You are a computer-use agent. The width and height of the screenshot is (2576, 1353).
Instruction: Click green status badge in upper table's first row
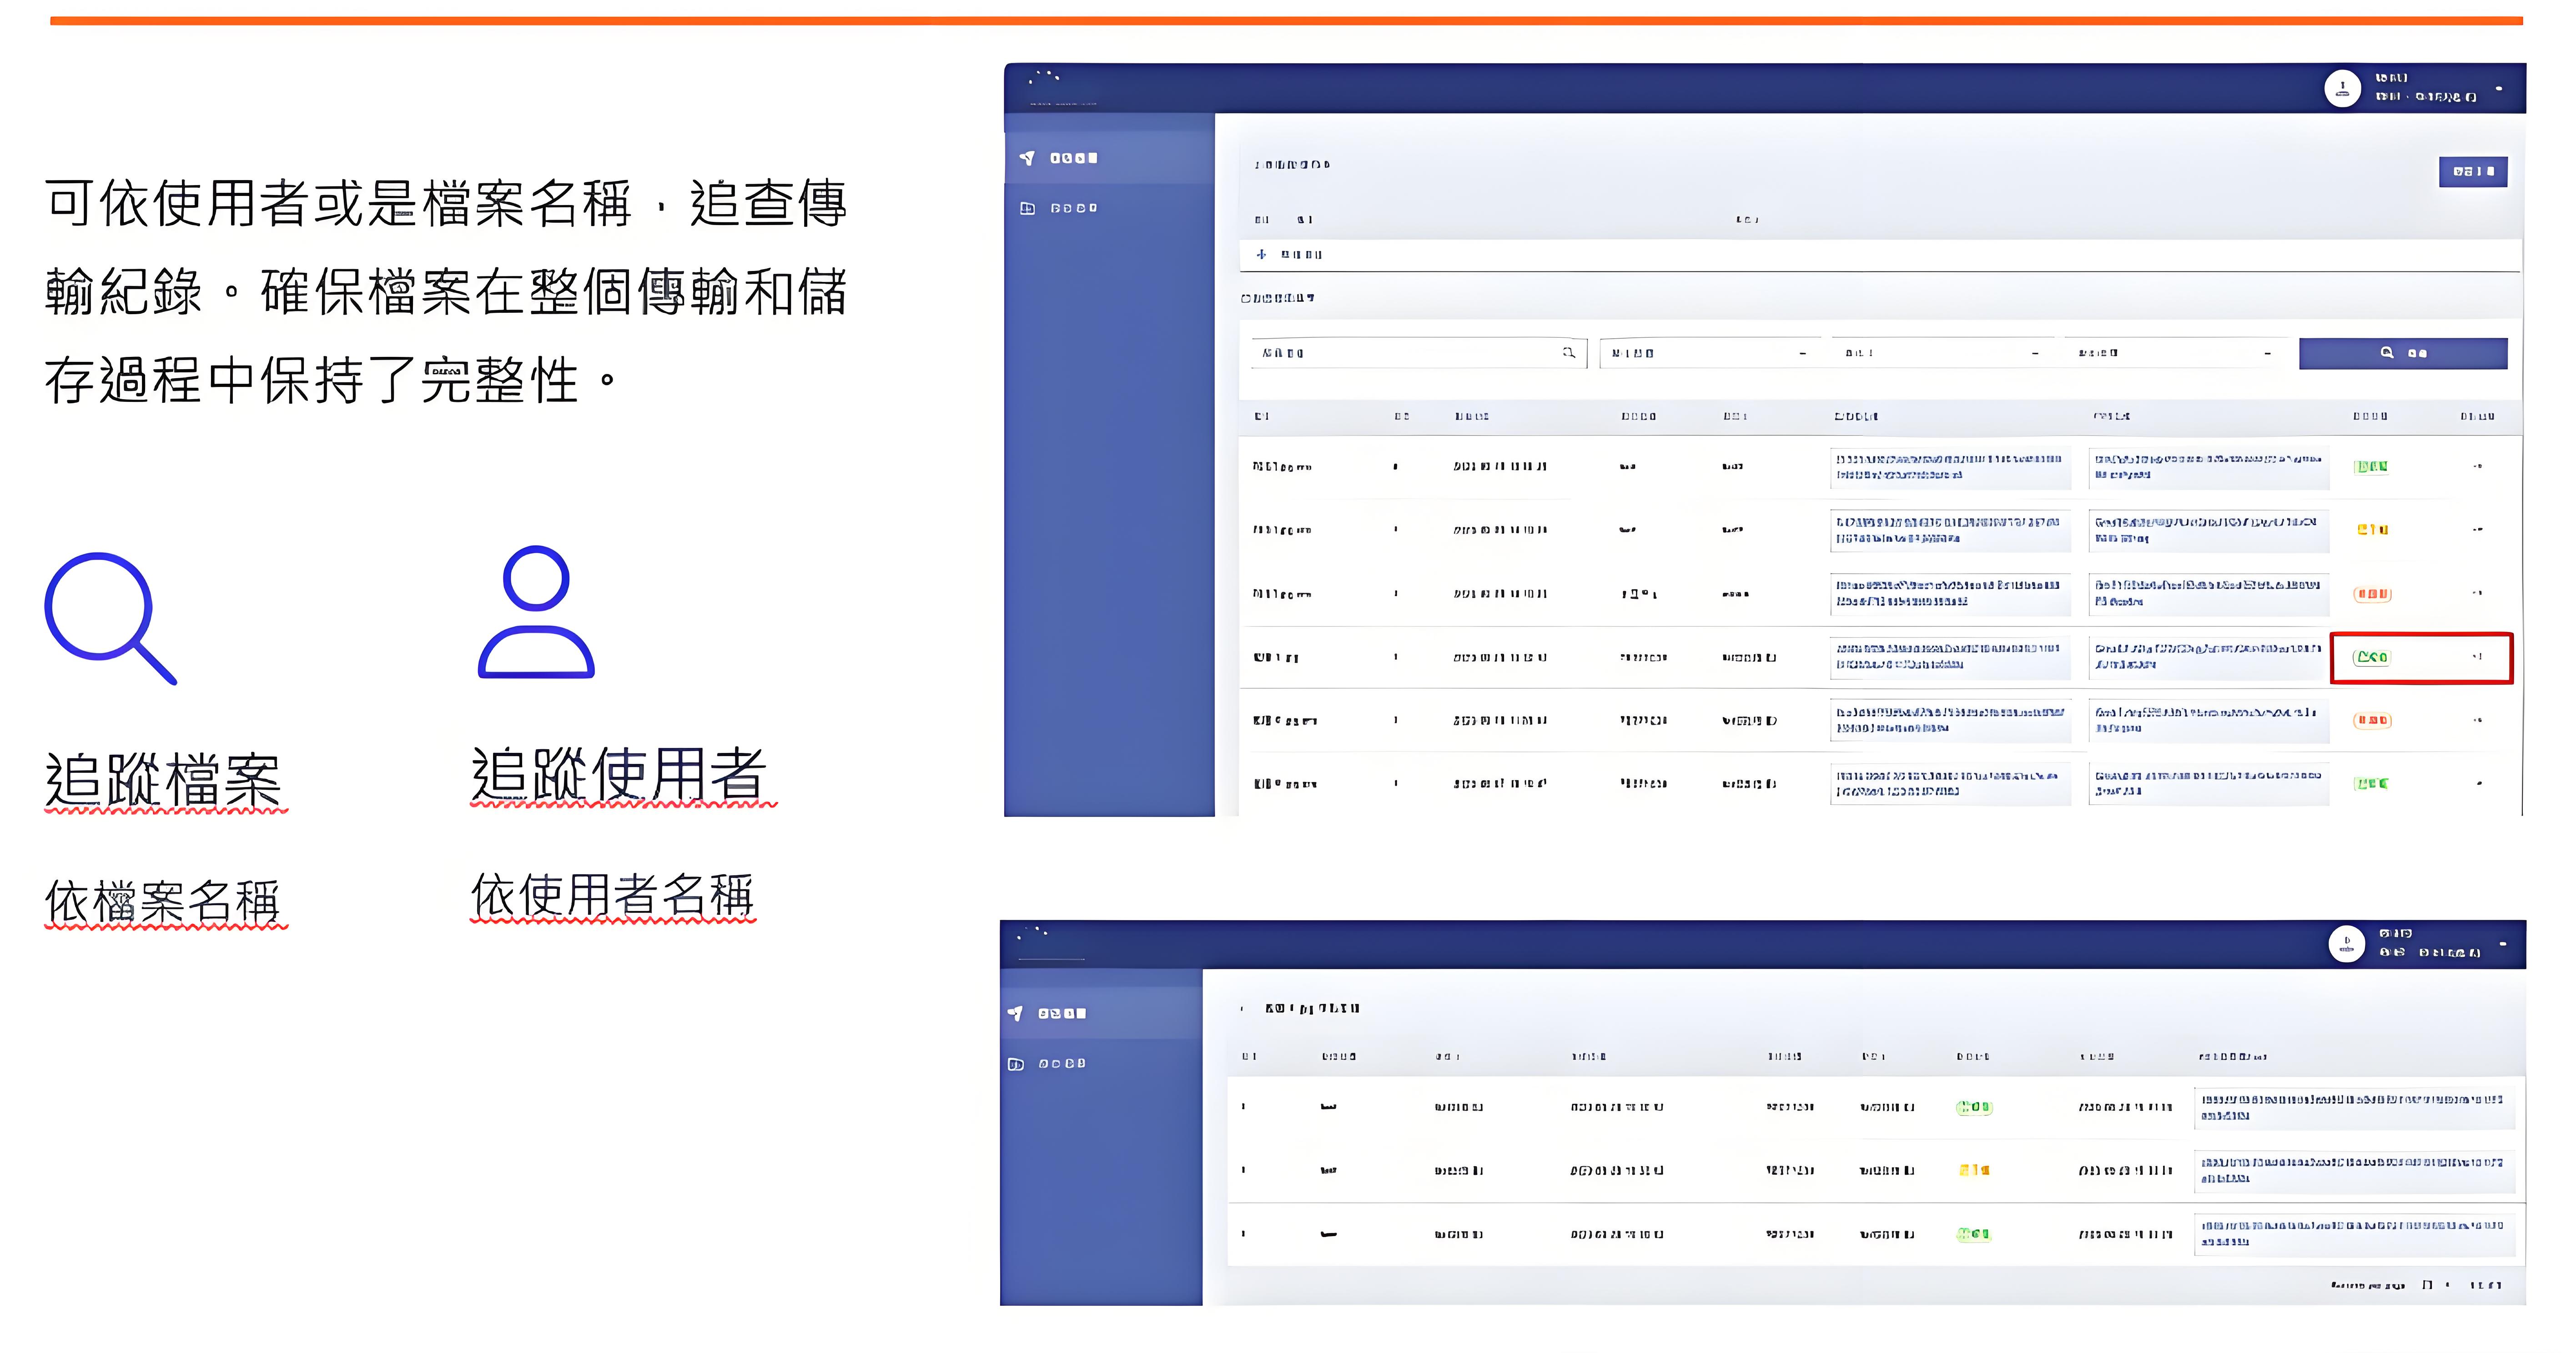2371,466
